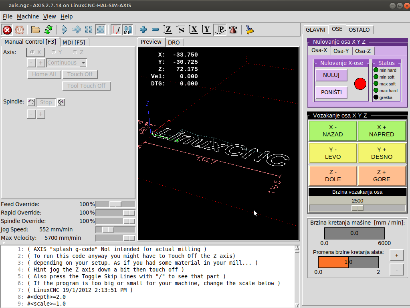Viewport: 410px width, 308px height.
Task: Click the pause execution icon
Action: click(89, 30)
